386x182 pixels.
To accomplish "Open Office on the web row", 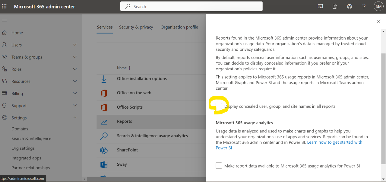I will pos(151,93).
